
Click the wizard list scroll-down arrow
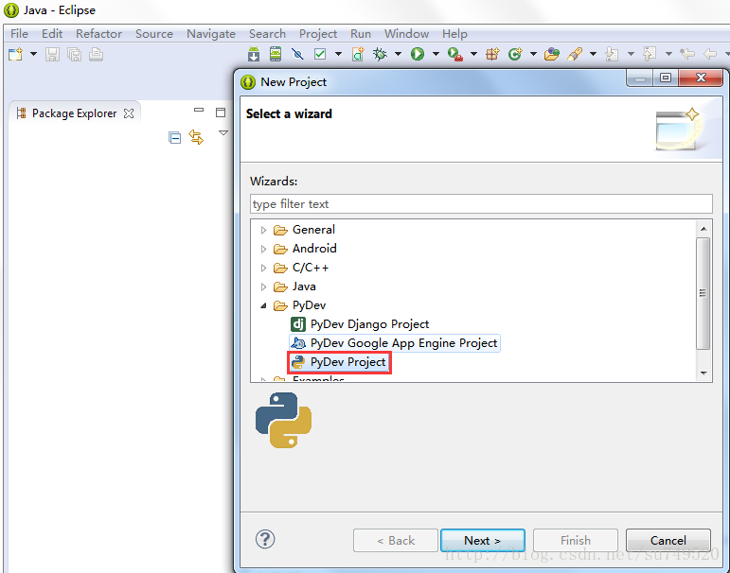(x=703, y=373)
